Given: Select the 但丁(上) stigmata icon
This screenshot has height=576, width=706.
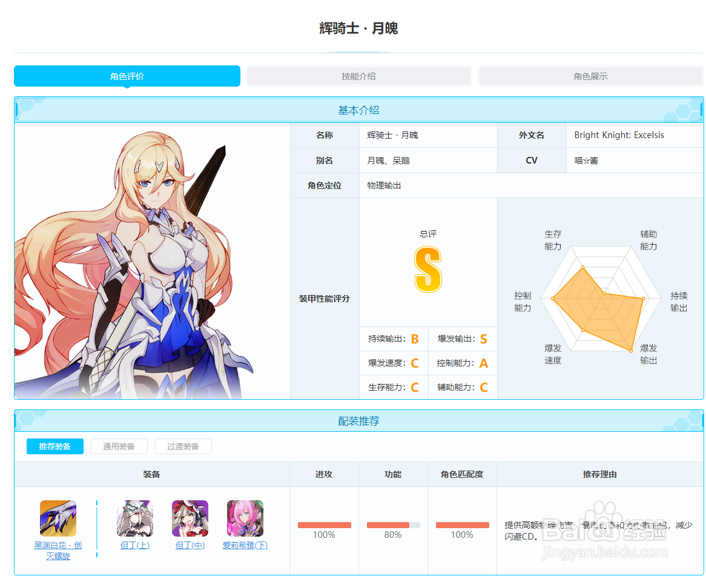Looking at the screenshot, I should coord(134,518).
